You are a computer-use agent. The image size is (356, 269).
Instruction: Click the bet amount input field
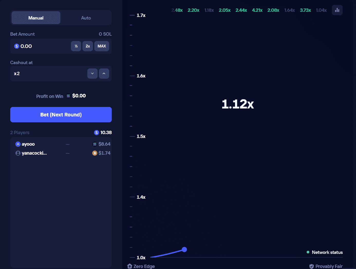41,46
